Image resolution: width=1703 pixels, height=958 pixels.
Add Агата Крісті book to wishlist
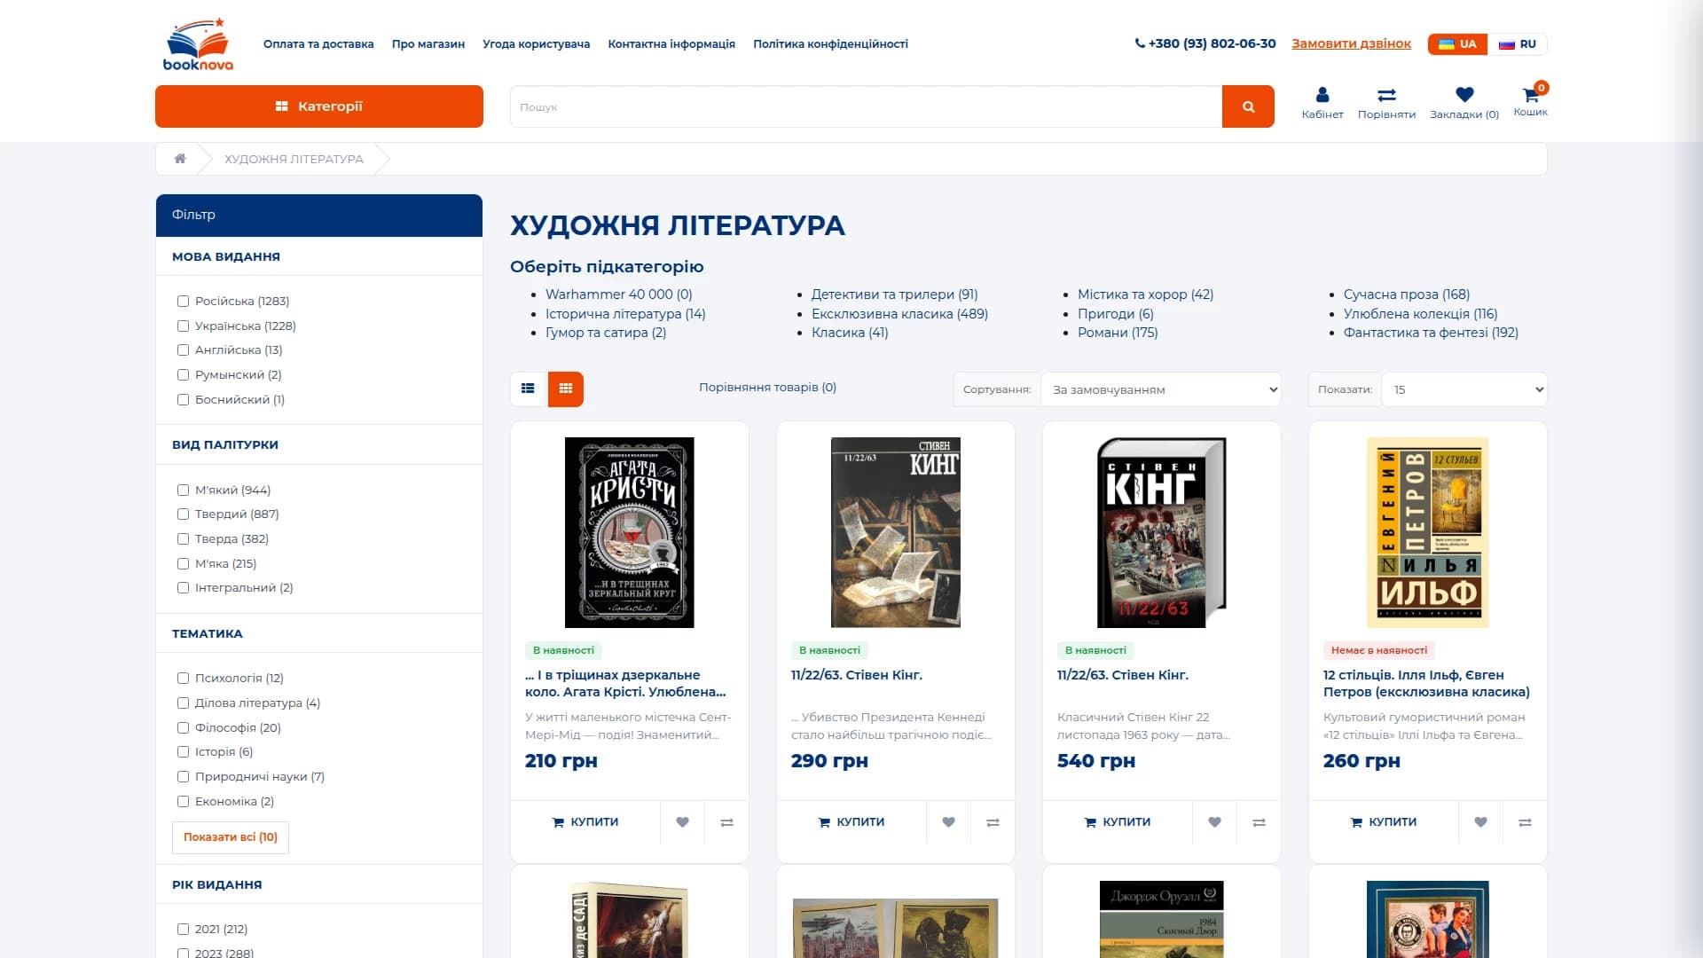click(682, 822)
